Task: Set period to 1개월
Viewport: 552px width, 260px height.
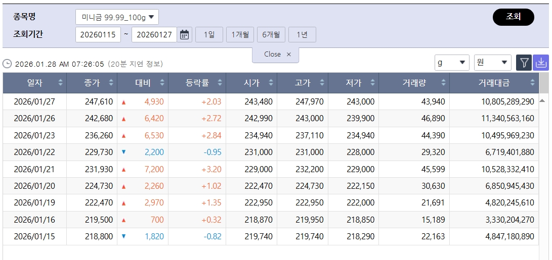Action: point(240,35)
